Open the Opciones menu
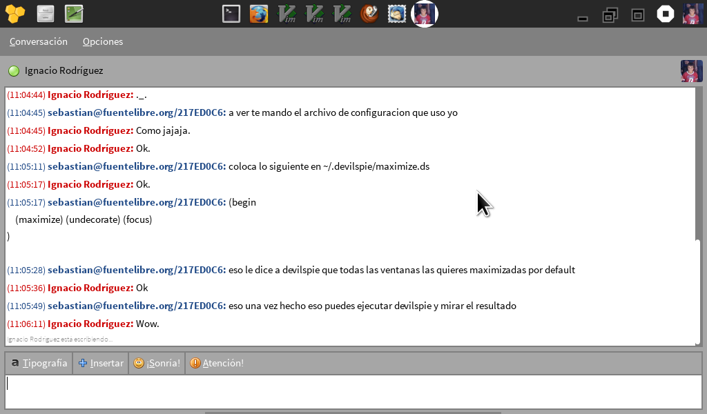This screenshot has width=707, height=414. click(x=103, y=41)
